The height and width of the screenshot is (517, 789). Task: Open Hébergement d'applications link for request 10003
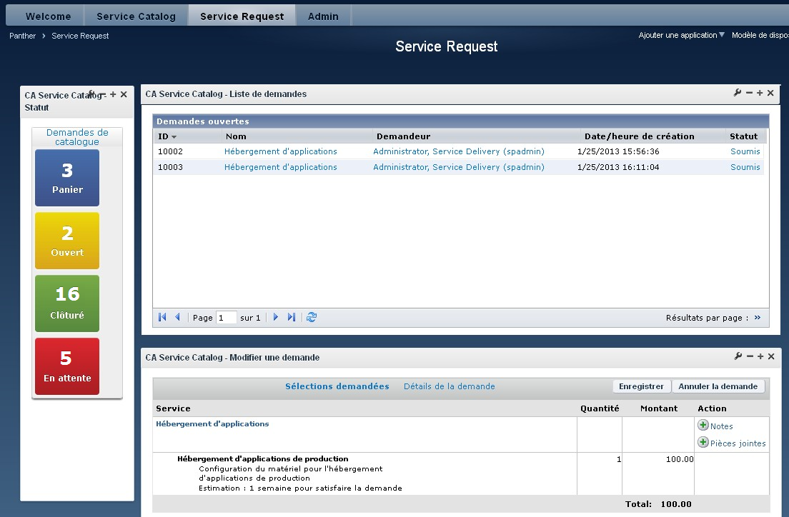tap(280, 167)
